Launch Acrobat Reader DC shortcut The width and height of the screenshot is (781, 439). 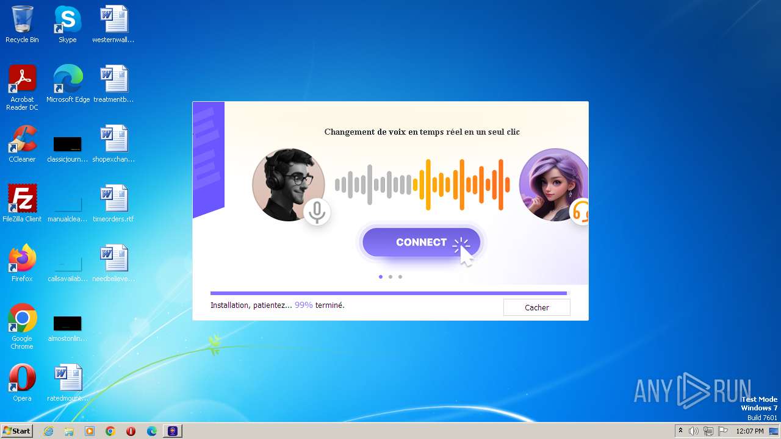[x=22, y=88]
